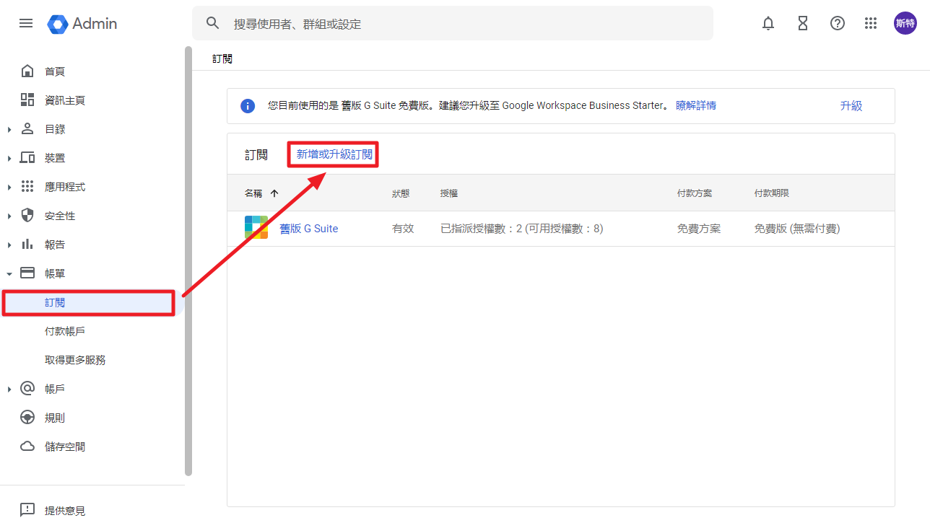Open the 斯特 account avatar
The image size is (930, 523).
point(905,23)
